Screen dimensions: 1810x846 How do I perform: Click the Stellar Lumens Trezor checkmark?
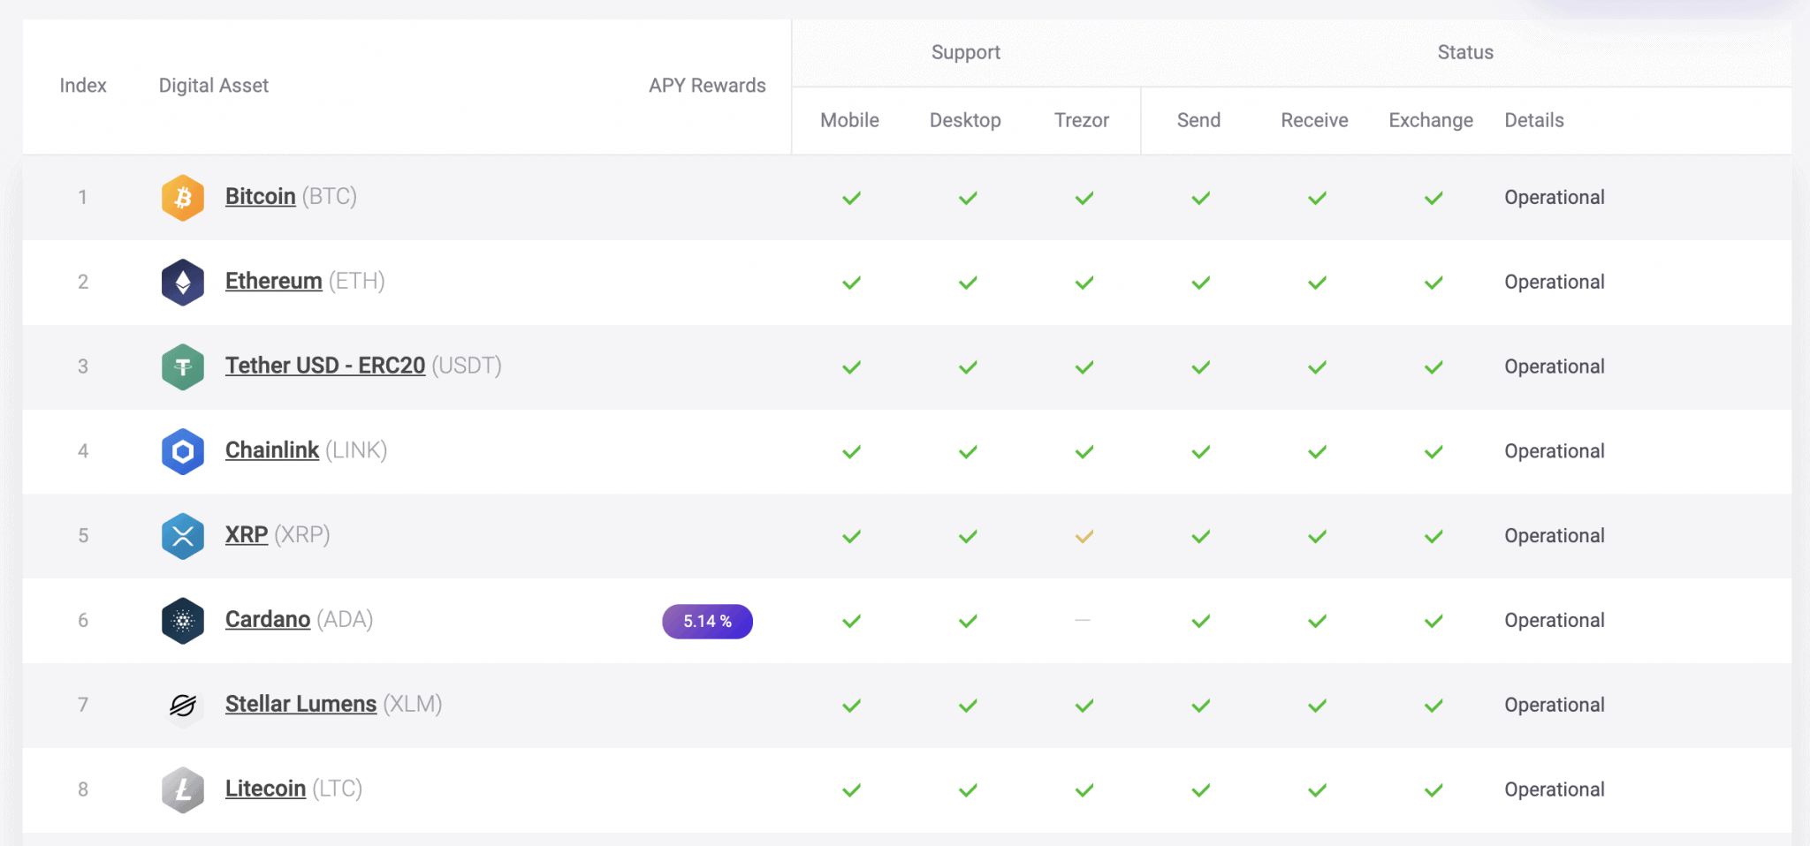pyautogui.click(x=1084, y=706)
